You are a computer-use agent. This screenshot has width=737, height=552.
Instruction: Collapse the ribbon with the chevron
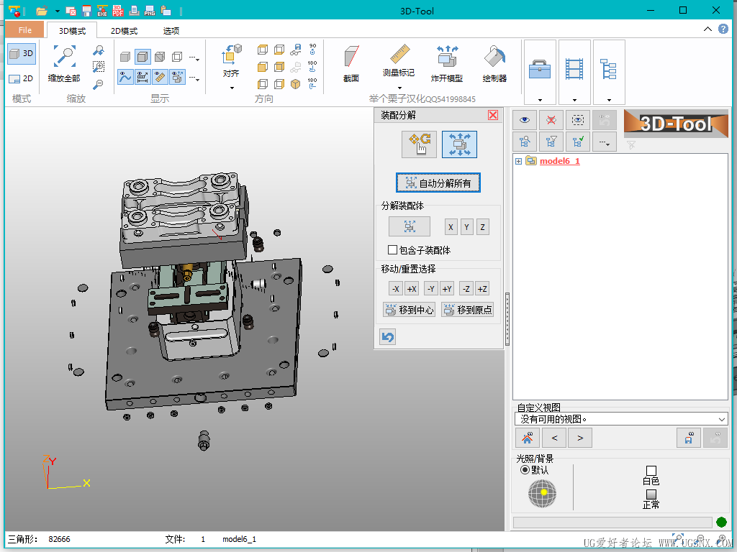707,29
